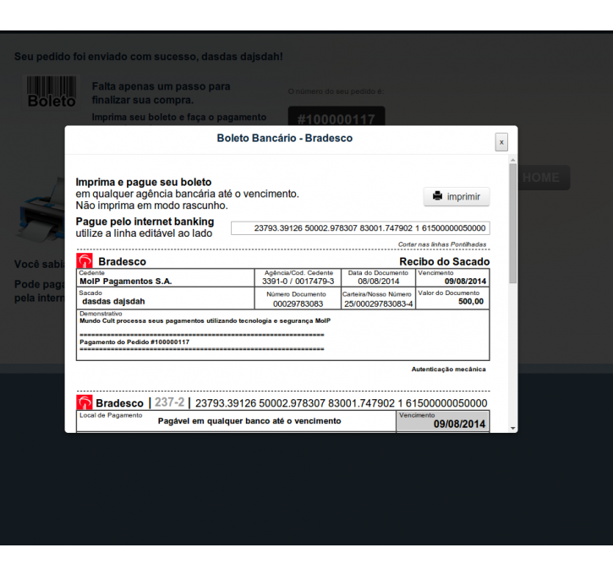Click the modal vertical scrollbar thumb
Image resolution: width=613 pixels, height=575 pixels.
click(x=513, y=223)
